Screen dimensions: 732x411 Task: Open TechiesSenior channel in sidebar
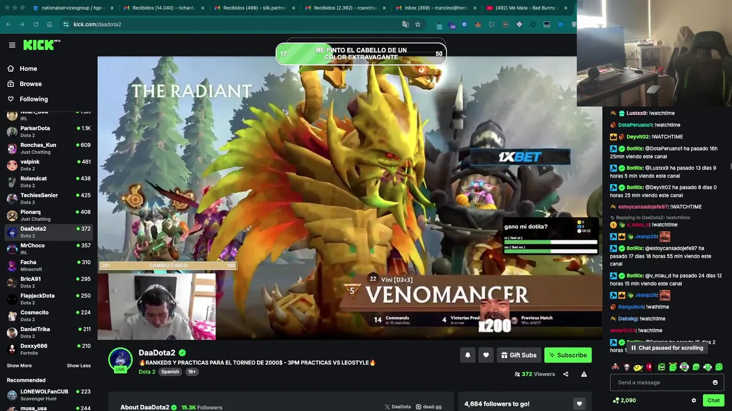click(x=49, y=199)
